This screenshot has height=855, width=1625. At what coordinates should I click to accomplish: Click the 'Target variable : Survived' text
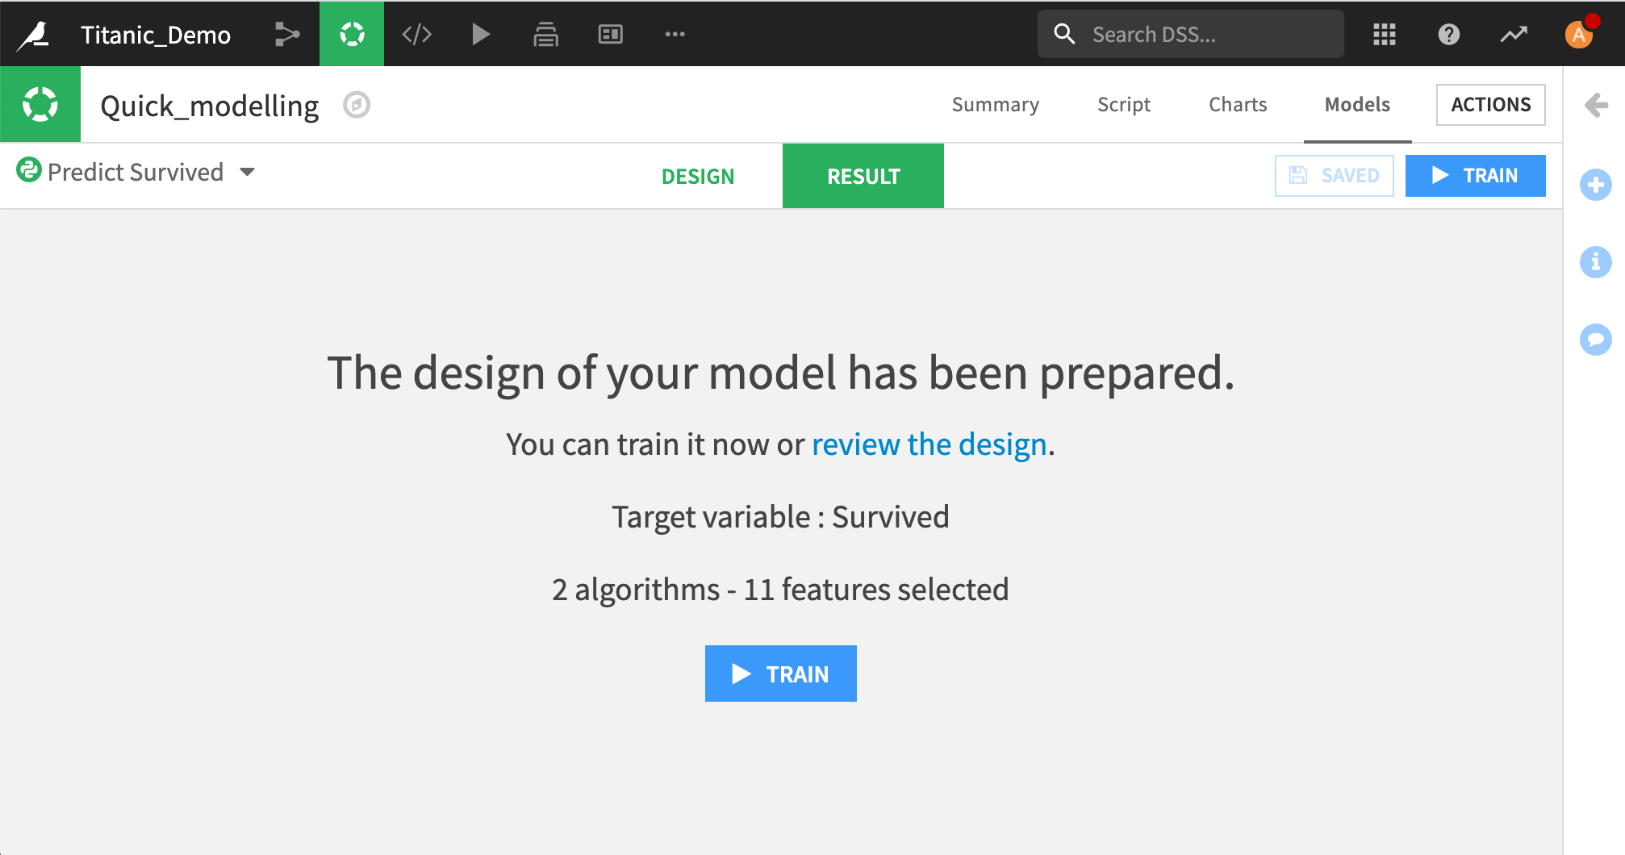(780, 517)
